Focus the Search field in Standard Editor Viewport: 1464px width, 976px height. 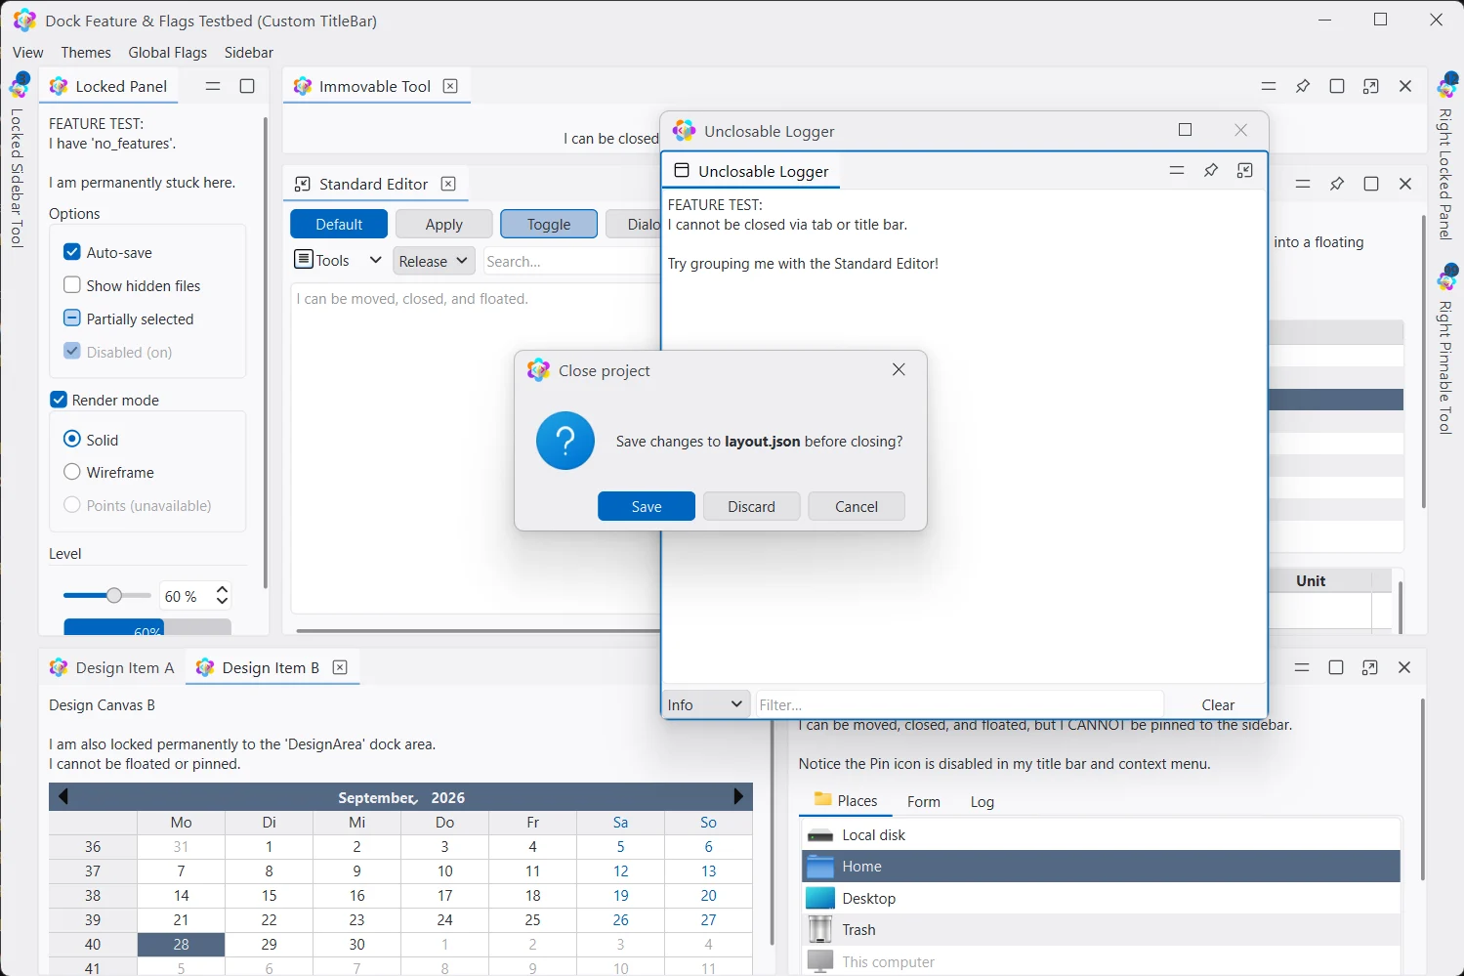pos(571,261)
